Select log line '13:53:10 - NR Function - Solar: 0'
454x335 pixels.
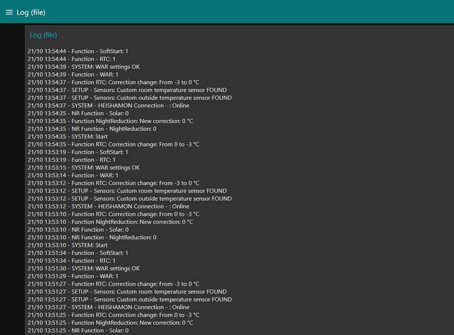click(78, 230)
